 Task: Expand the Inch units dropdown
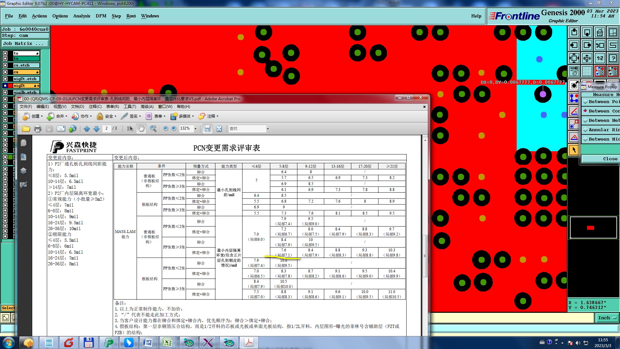[607, 318]
